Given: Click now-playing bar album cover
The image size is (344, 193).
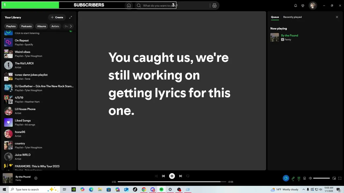Looking at the screenshot, I should coord(8,178).
